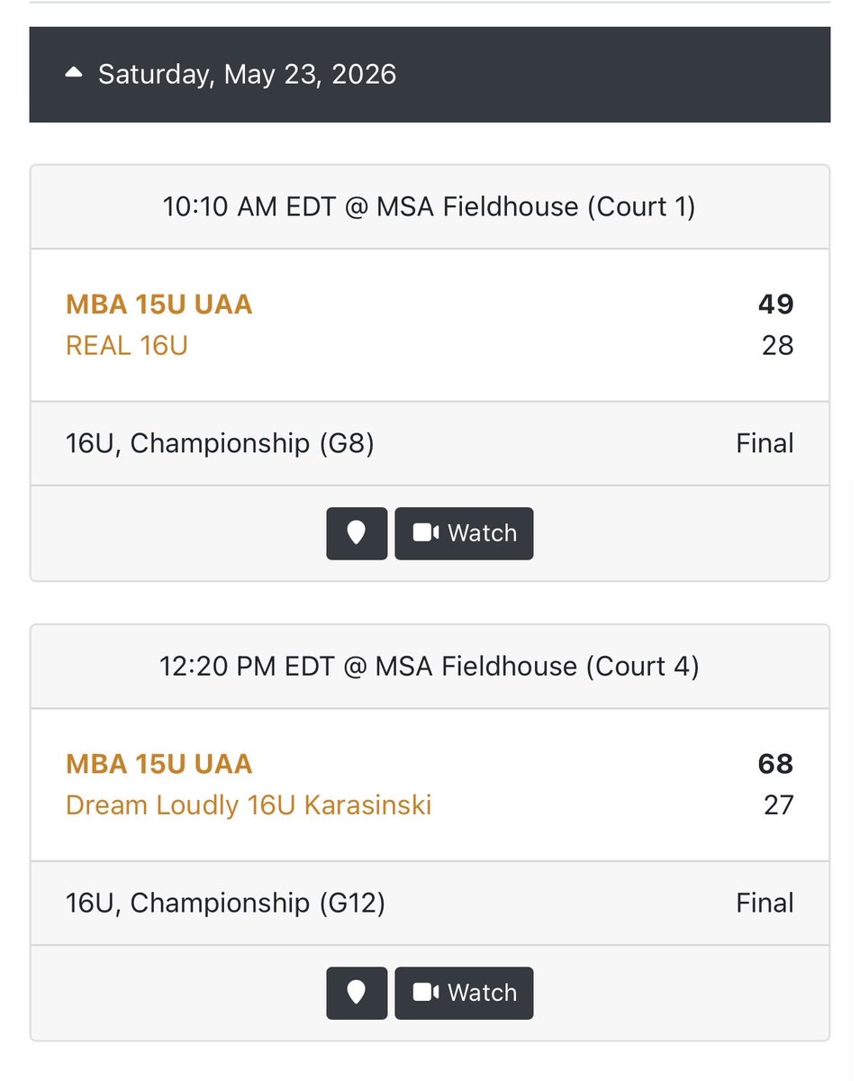Click the 16U, Championship (G8) label

tap(220, 444)
